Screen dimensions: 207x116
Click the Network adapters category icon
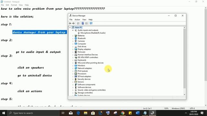coord(76,68)
